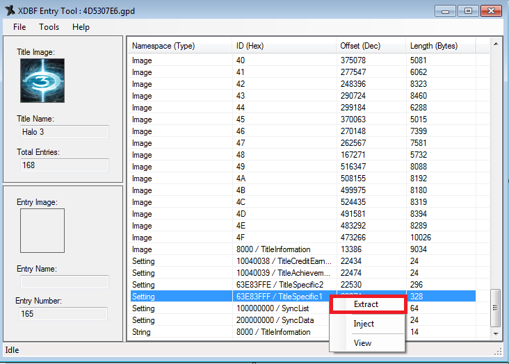Choose View from the context menu

pos(362,343)
